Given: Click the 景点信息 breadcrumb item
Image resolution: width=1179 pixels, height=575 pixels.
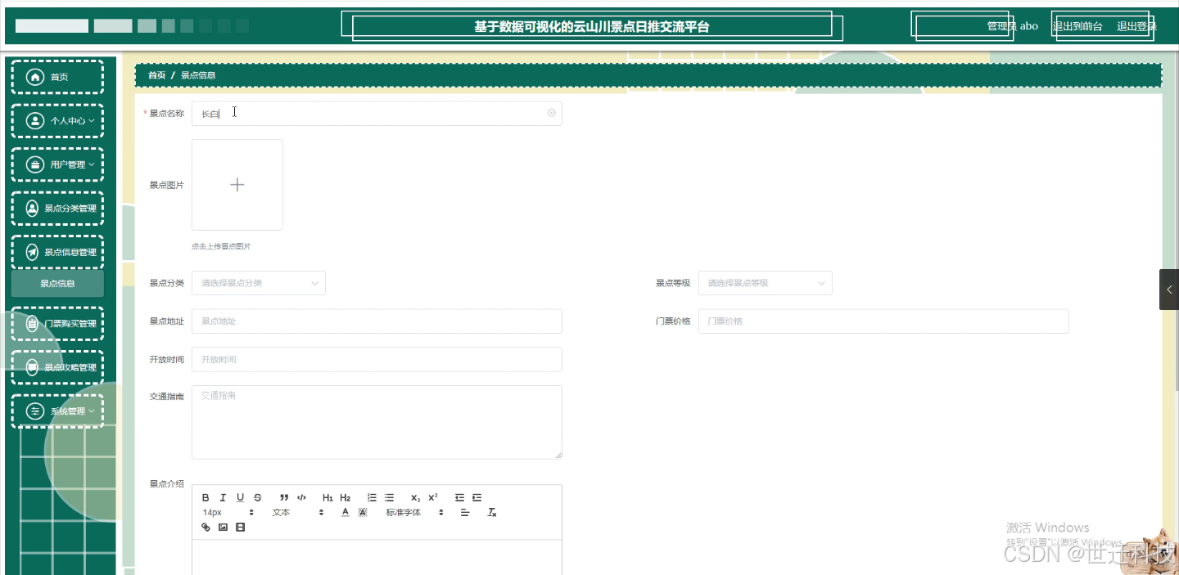Looking at the screenshot, I should click(x=198, y=75).
